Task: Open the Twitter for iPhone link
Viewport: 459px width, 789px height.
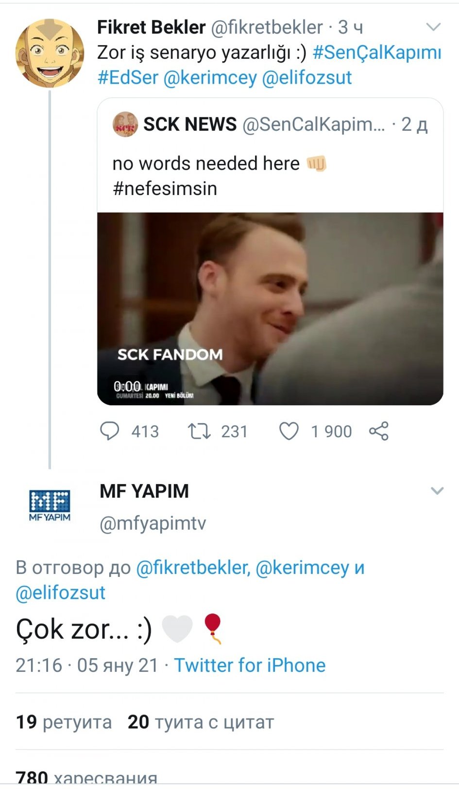Action: [x=250, y=665]
